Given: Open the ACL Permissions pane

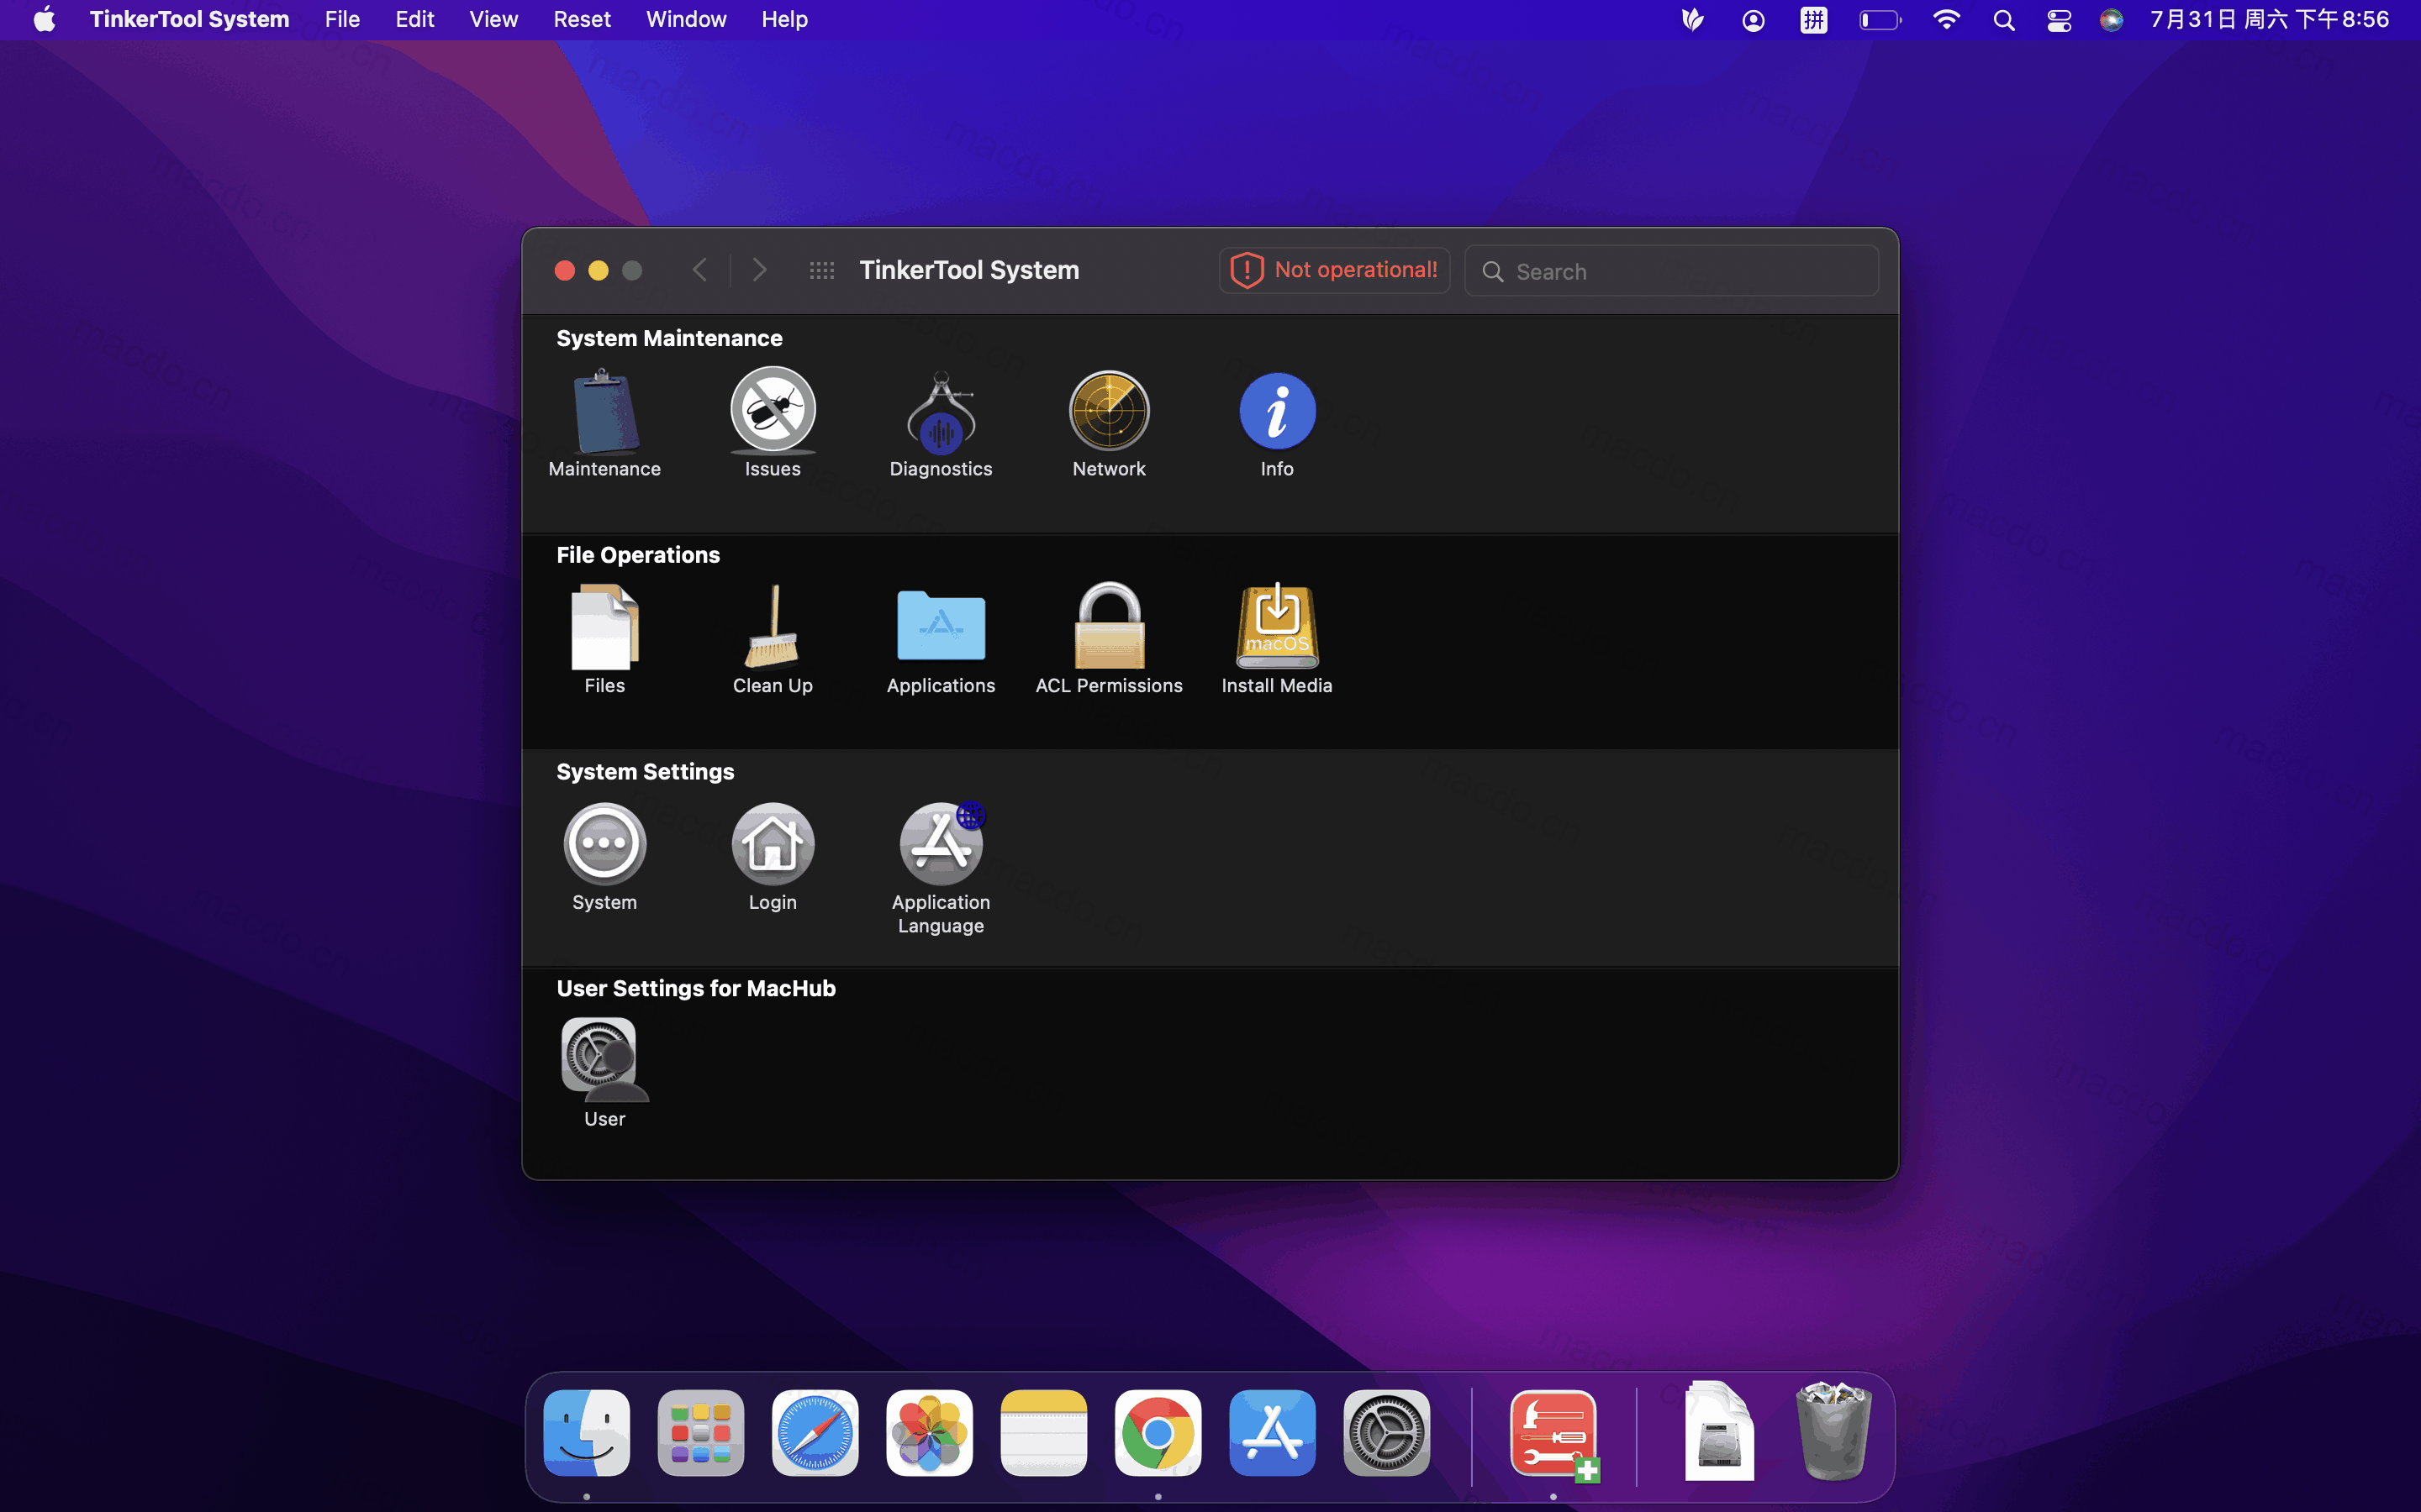Looking at the screenshot, I should (x=1109, y=640).
